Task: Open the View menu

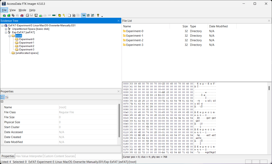Action: tap(12, 10)
